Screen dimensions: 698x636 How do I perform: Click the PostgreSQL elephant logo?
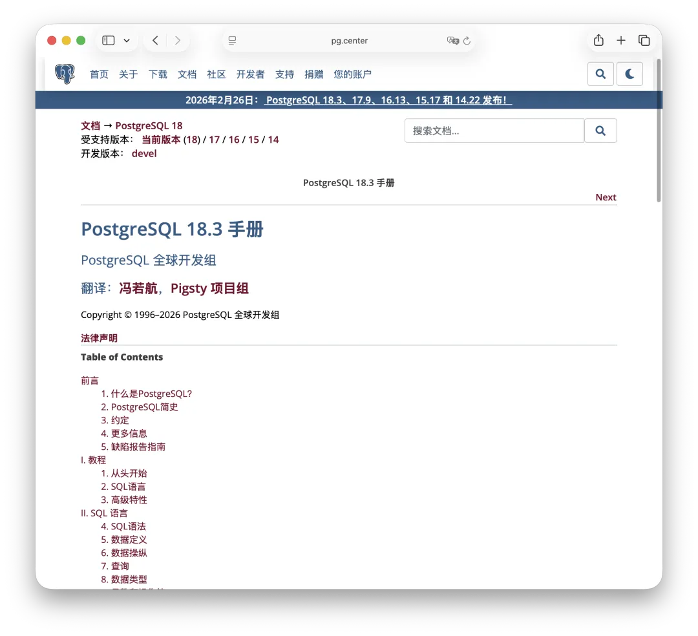[64, 74]
